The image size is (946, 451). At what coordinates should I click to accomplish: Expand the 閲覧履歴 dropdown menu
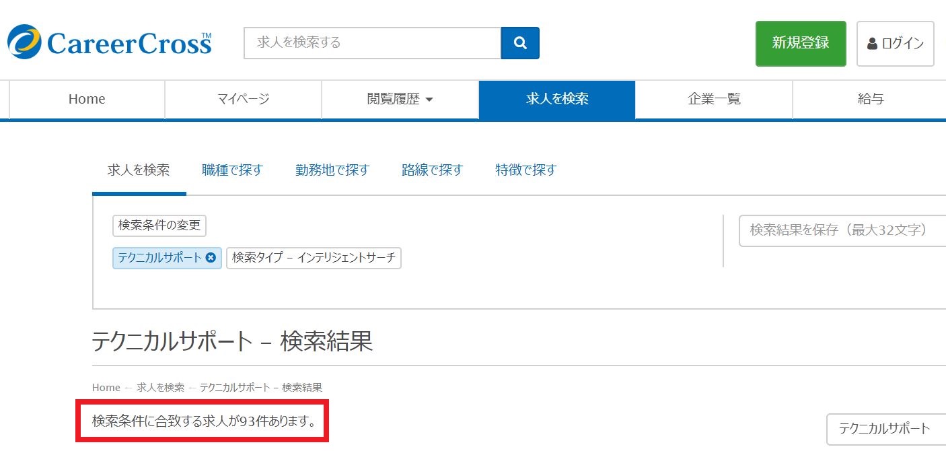(400, 100)
